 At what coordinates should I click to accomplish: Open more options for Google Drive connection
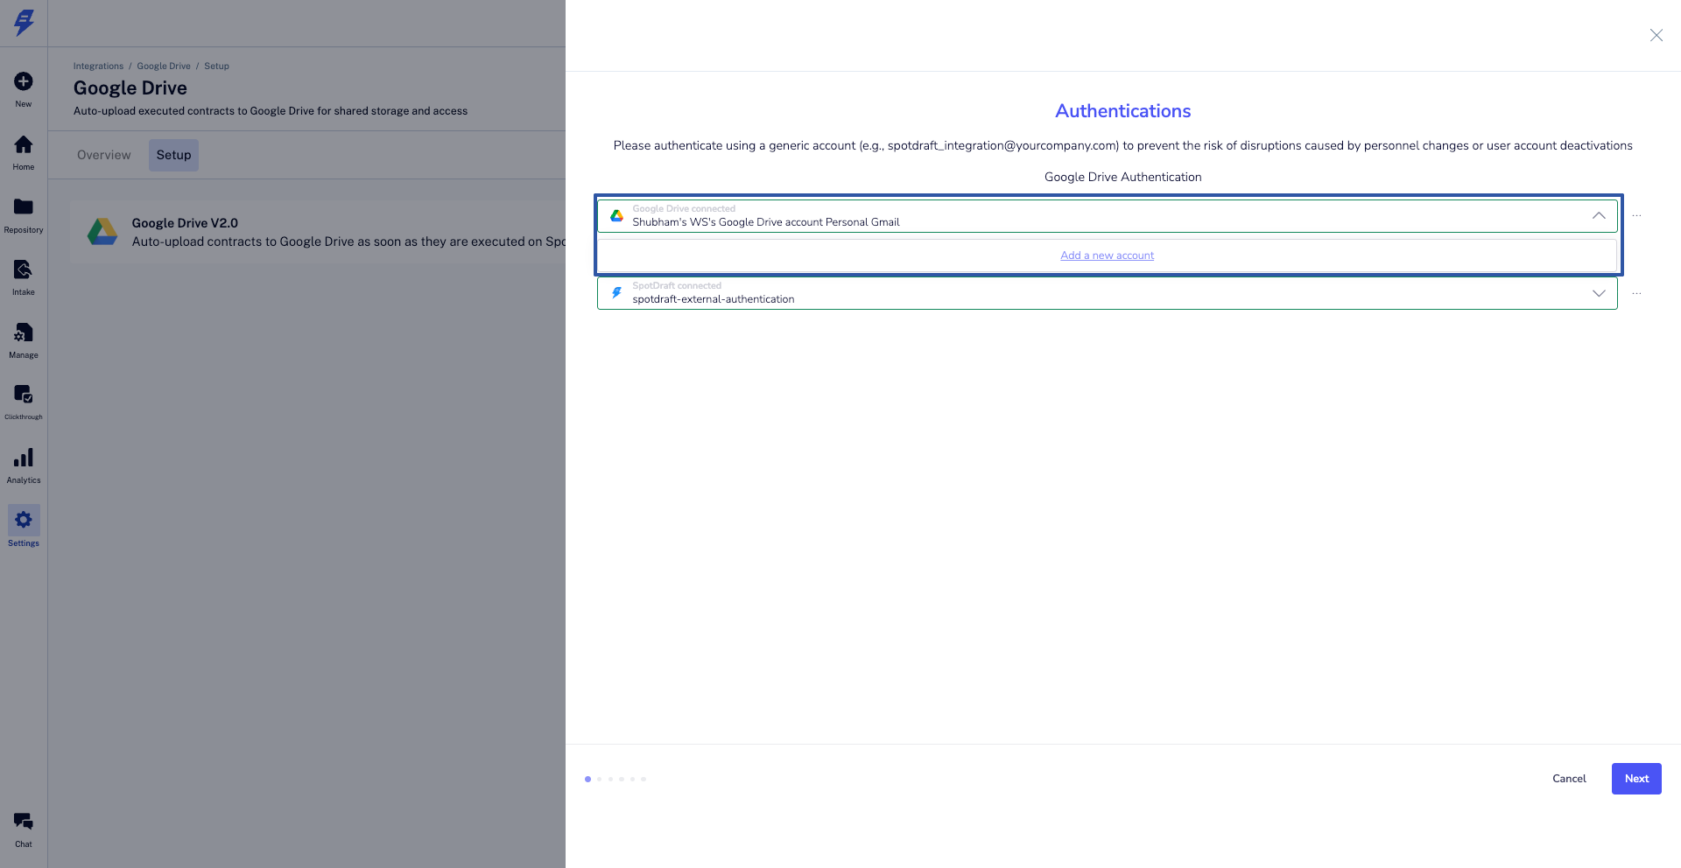coord(1636,215)
